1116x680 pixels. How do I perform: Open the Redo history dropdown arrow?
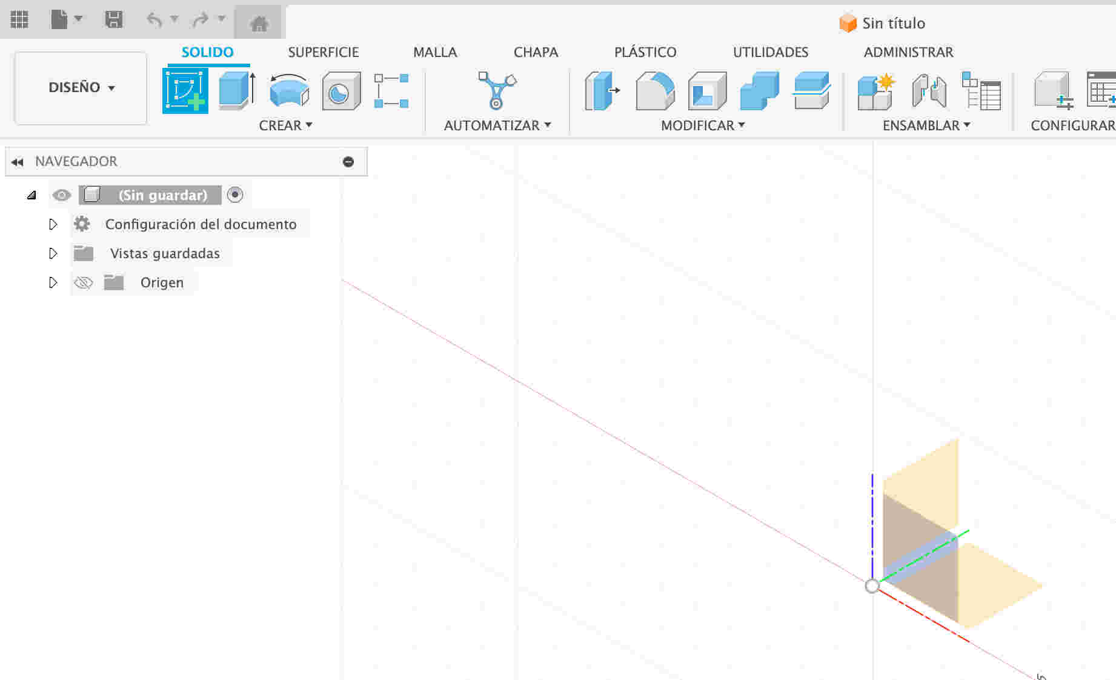222,19
